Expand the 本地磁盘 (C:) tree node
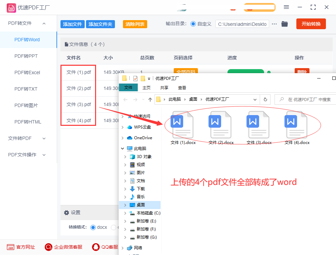This screenshot has height=255, width=336. click(x=125, y=213)
